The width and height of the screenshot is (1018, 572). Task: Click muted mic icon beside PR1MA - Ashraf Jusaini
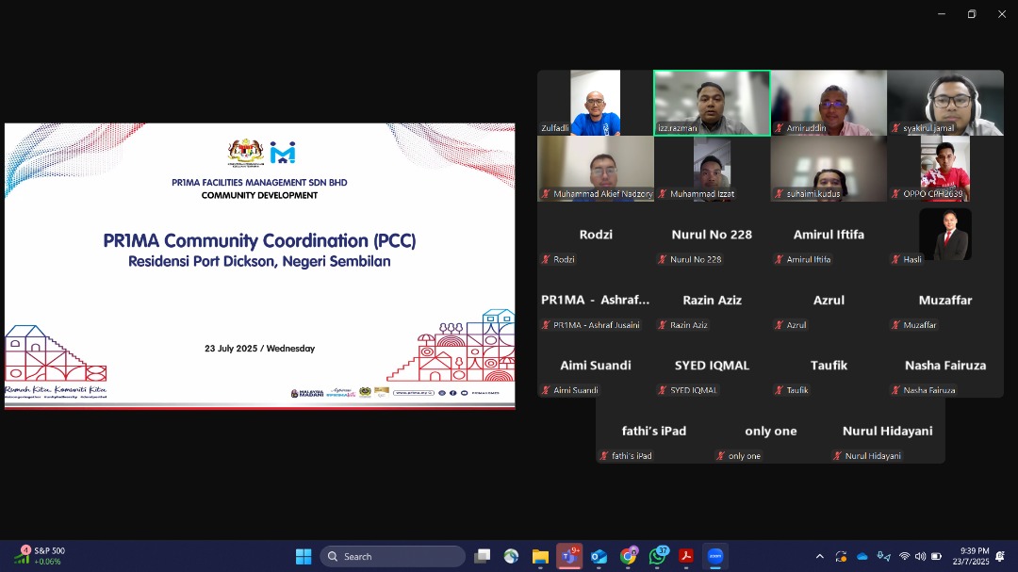click(546, 324)
